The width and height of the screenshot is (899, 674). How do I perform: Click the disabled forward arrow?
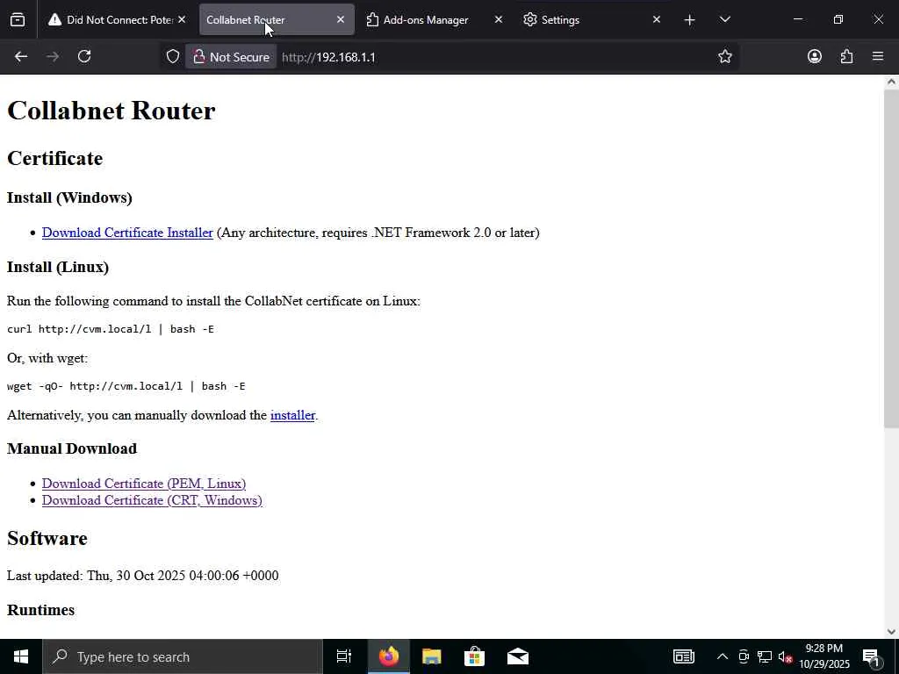pyautogui.click(x=53, y=57)
